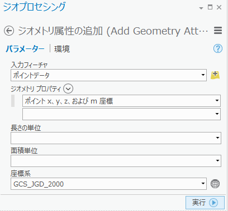
Task: Browse for input features with the folder icon
Action: (x=215, y=75)
